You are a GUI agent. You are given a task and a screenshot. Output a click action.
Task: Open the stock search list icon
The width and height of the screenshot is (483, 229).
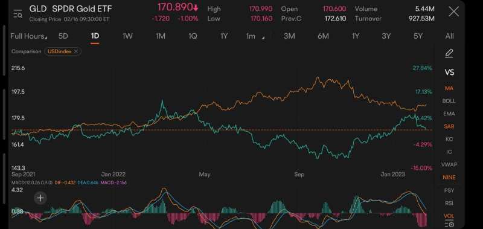[x=18, y=14]
